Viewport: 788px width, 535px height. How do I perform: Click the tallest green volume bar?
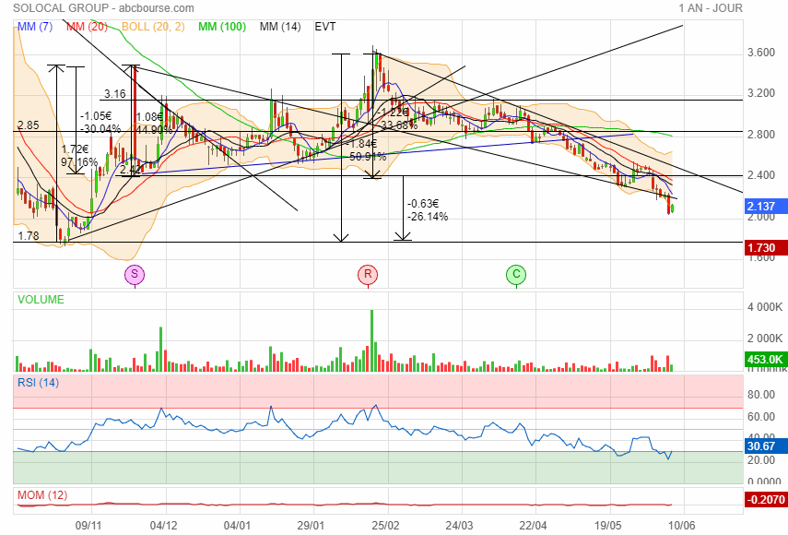(372, 341)
